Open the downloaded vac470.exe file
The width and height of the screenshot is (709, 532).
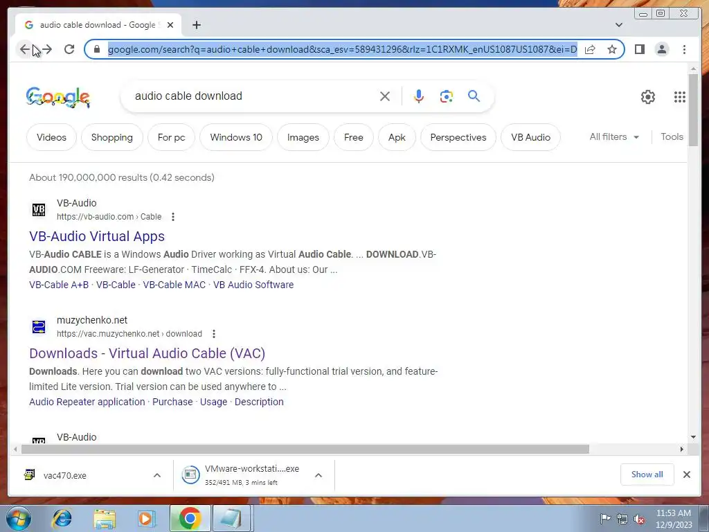coord(64,475)
